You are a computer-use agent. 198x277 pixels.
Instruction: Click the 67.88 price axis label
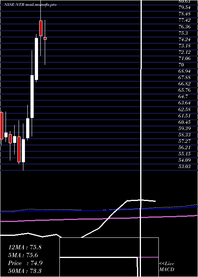click(x=185, y=78)
